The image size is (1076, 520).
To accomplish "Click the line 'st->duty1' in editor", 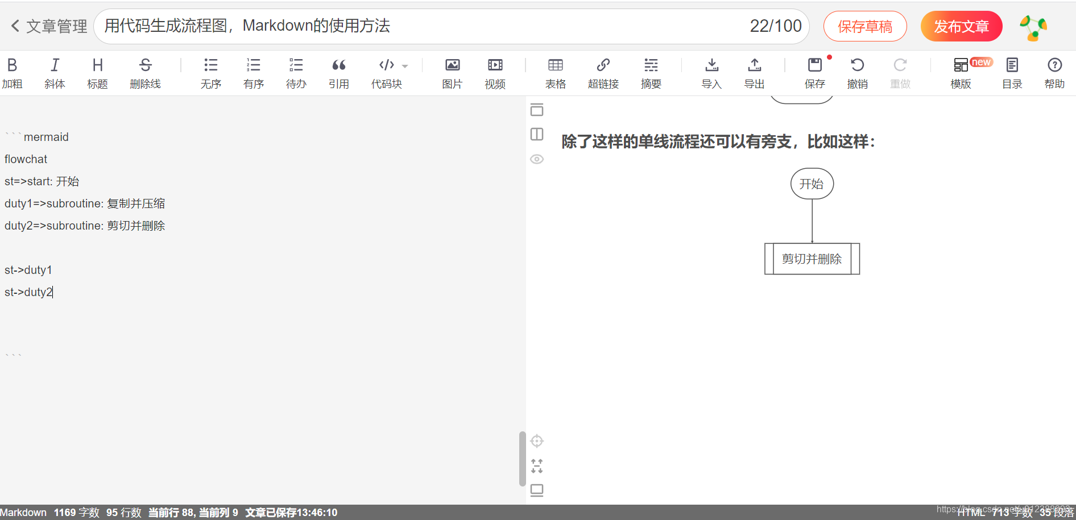I will (x=28, y=270).
